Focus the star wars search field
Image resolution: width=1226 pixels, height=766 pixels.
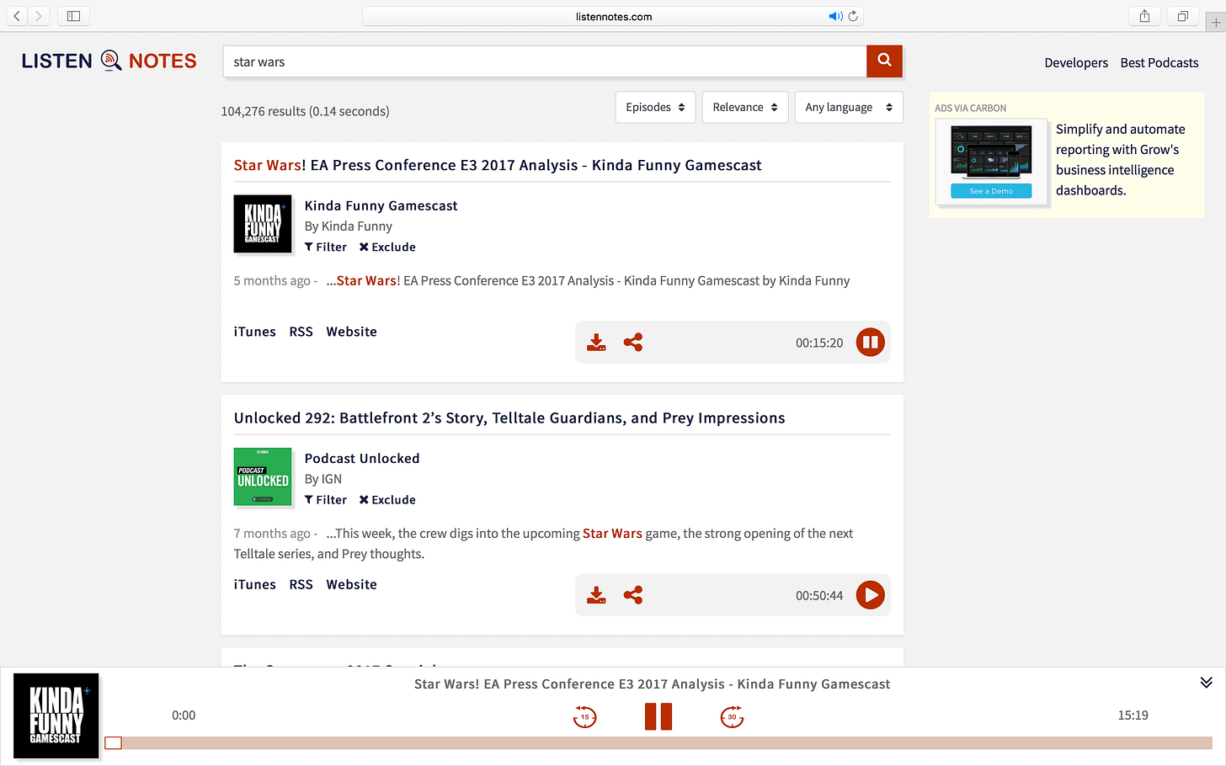tap(545, 61)
